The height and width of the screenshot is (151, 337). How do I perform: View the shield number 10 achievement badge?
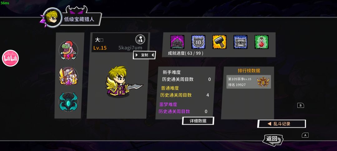198,42
